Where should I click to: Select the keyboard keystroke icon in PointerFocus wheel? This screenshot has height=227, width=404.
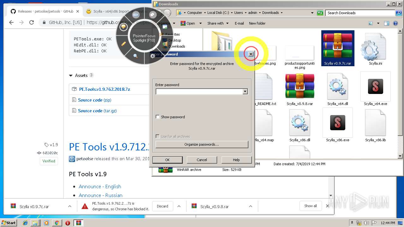pos(136,15)
